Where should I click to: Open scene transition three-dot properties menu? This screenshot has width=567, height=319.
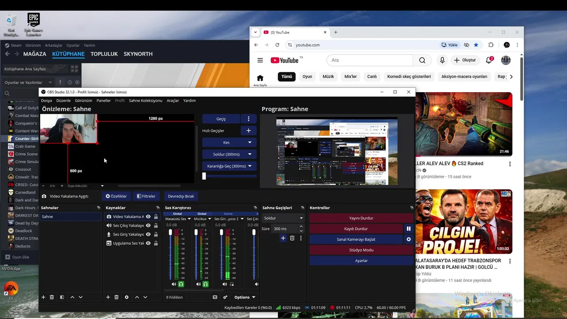point(301,238)
